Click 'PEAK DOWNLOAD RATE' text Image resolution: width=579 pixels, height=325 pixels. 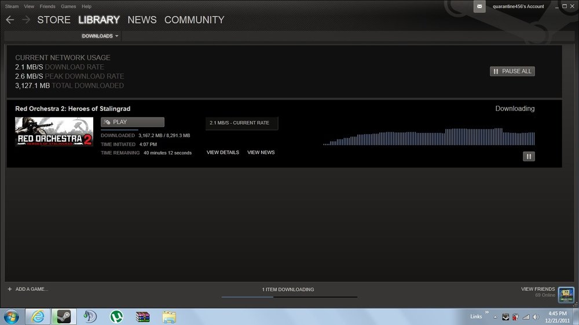click(x=85, y=76)
